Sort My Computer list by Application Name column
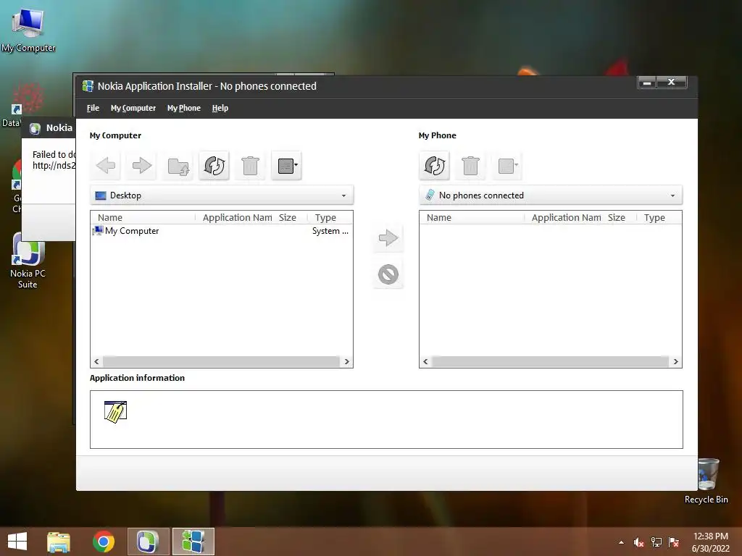Image resolution: width=742 pixels, height=556 pixels. (235, 217)
